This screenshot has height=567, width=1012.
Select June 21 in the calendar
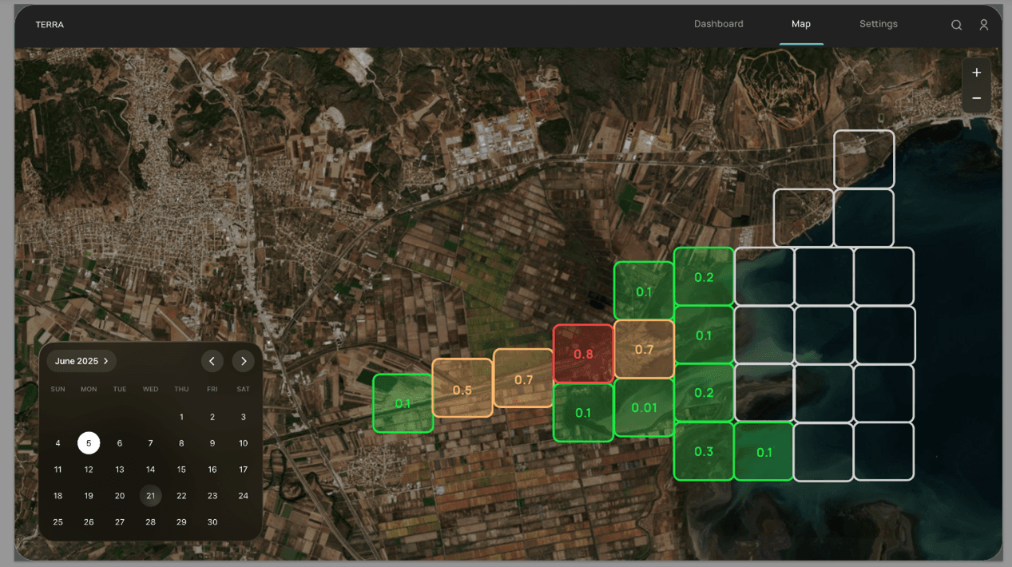click(150, 496)
